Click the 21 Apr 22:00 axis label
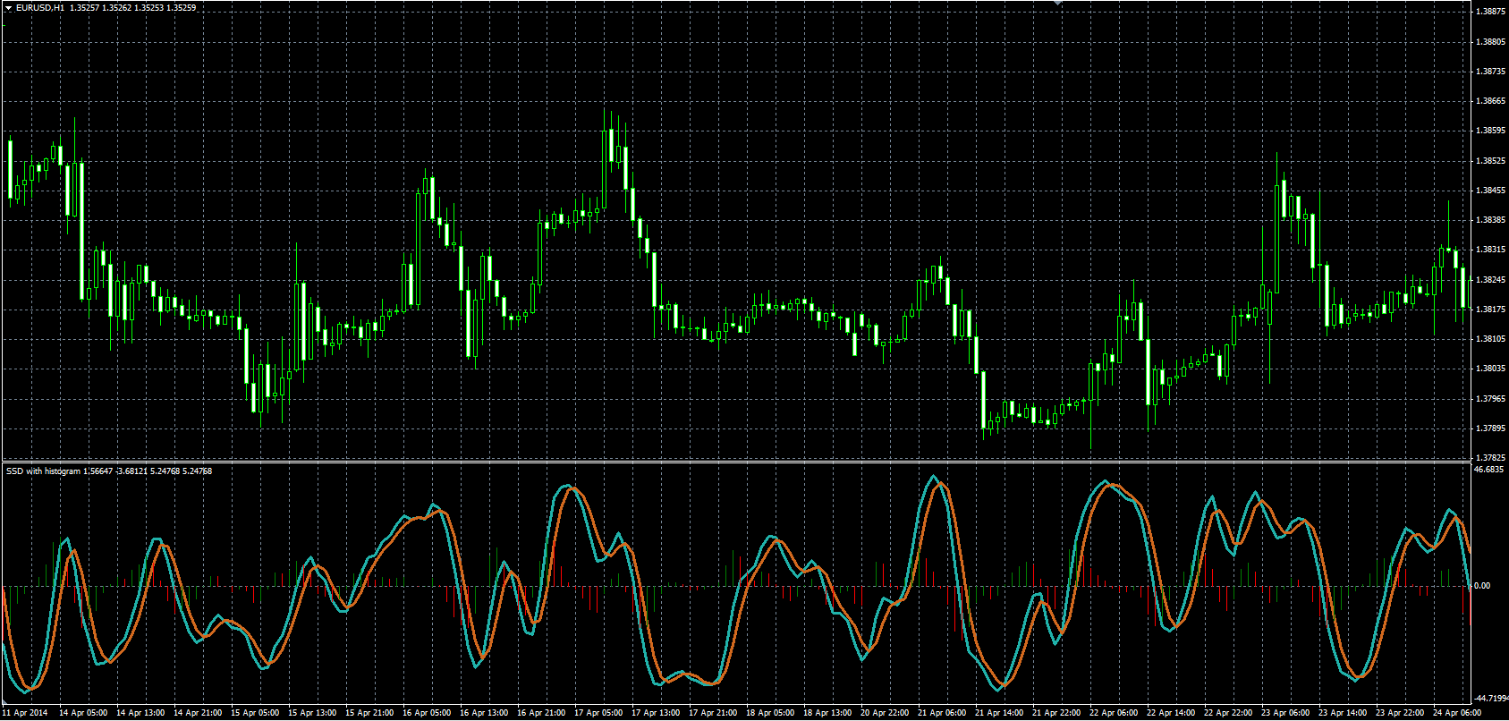1509x721 pixels. tap(1056, 713)
